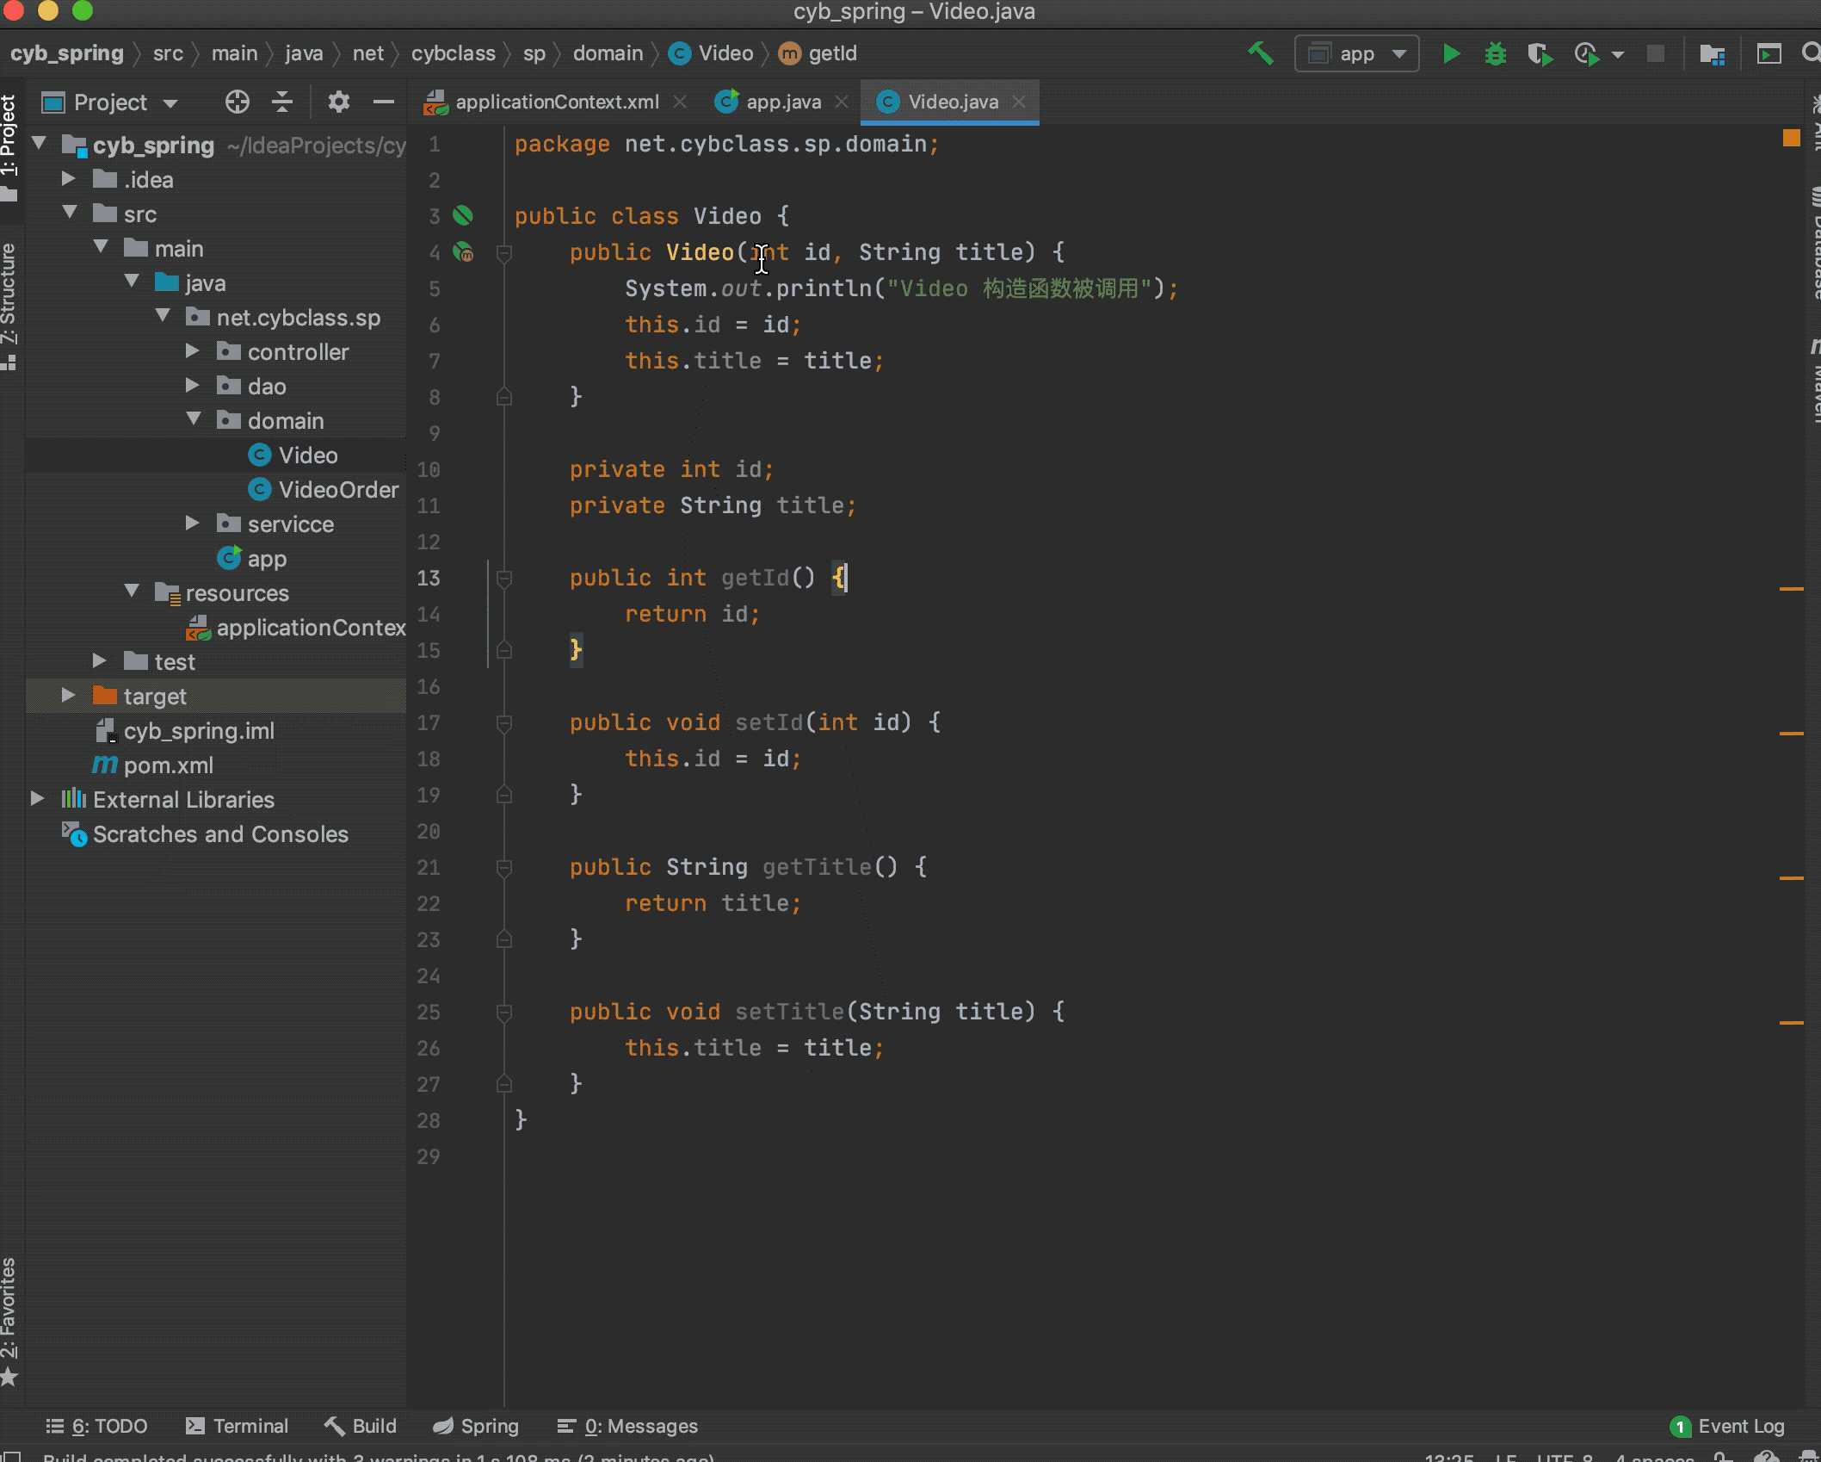Collapse the src folder

click(71, 212)
